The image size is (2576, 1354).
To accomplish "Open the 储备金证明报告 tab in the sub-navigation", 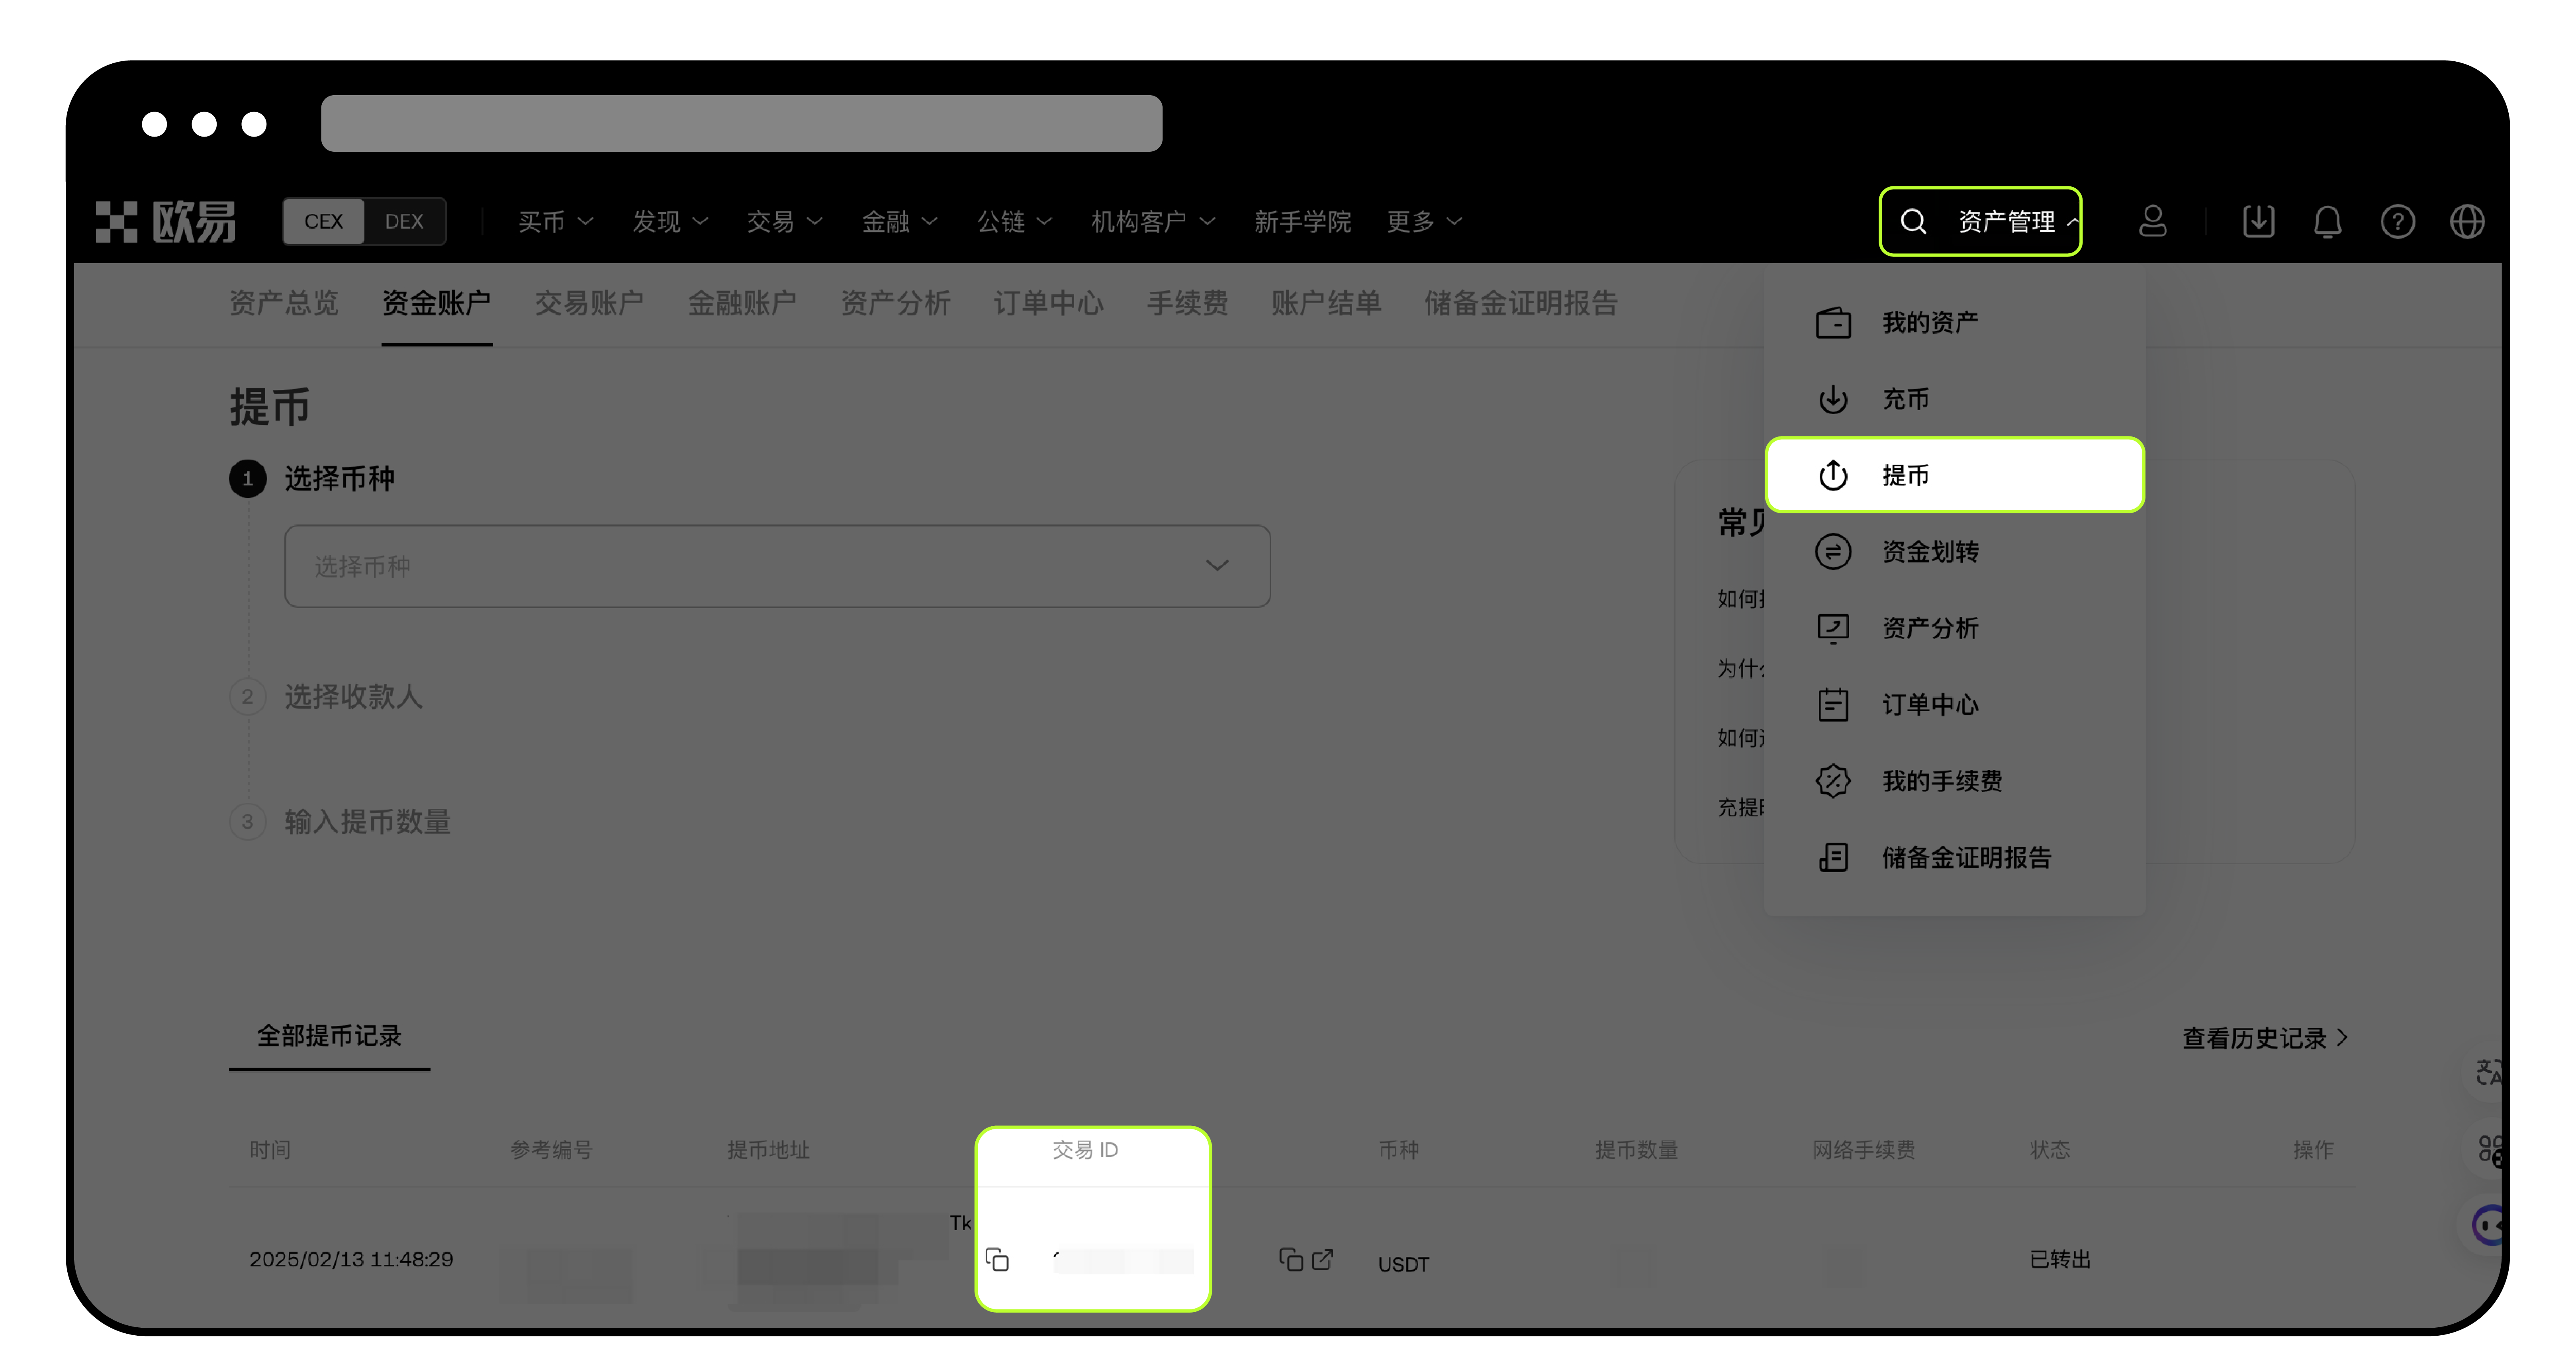I will pyautogui.click(x=1521, y=303).
